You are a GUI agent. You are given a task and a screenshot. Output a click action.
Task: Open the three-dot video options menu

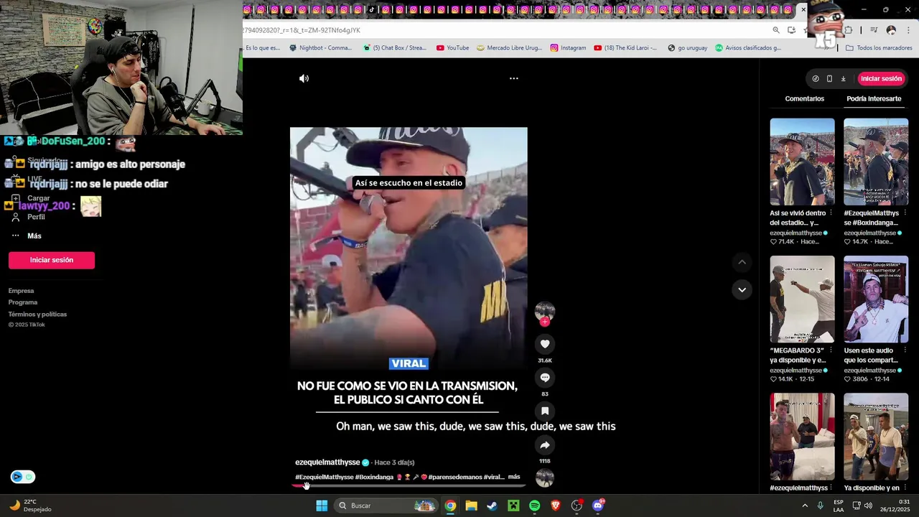coord(514,78)
